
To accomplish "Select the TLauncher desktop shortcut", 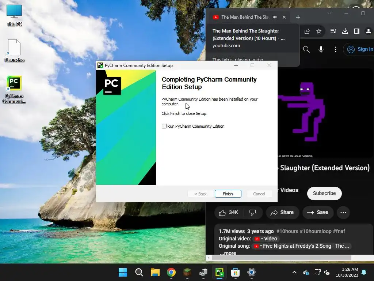I will point(14,50).
